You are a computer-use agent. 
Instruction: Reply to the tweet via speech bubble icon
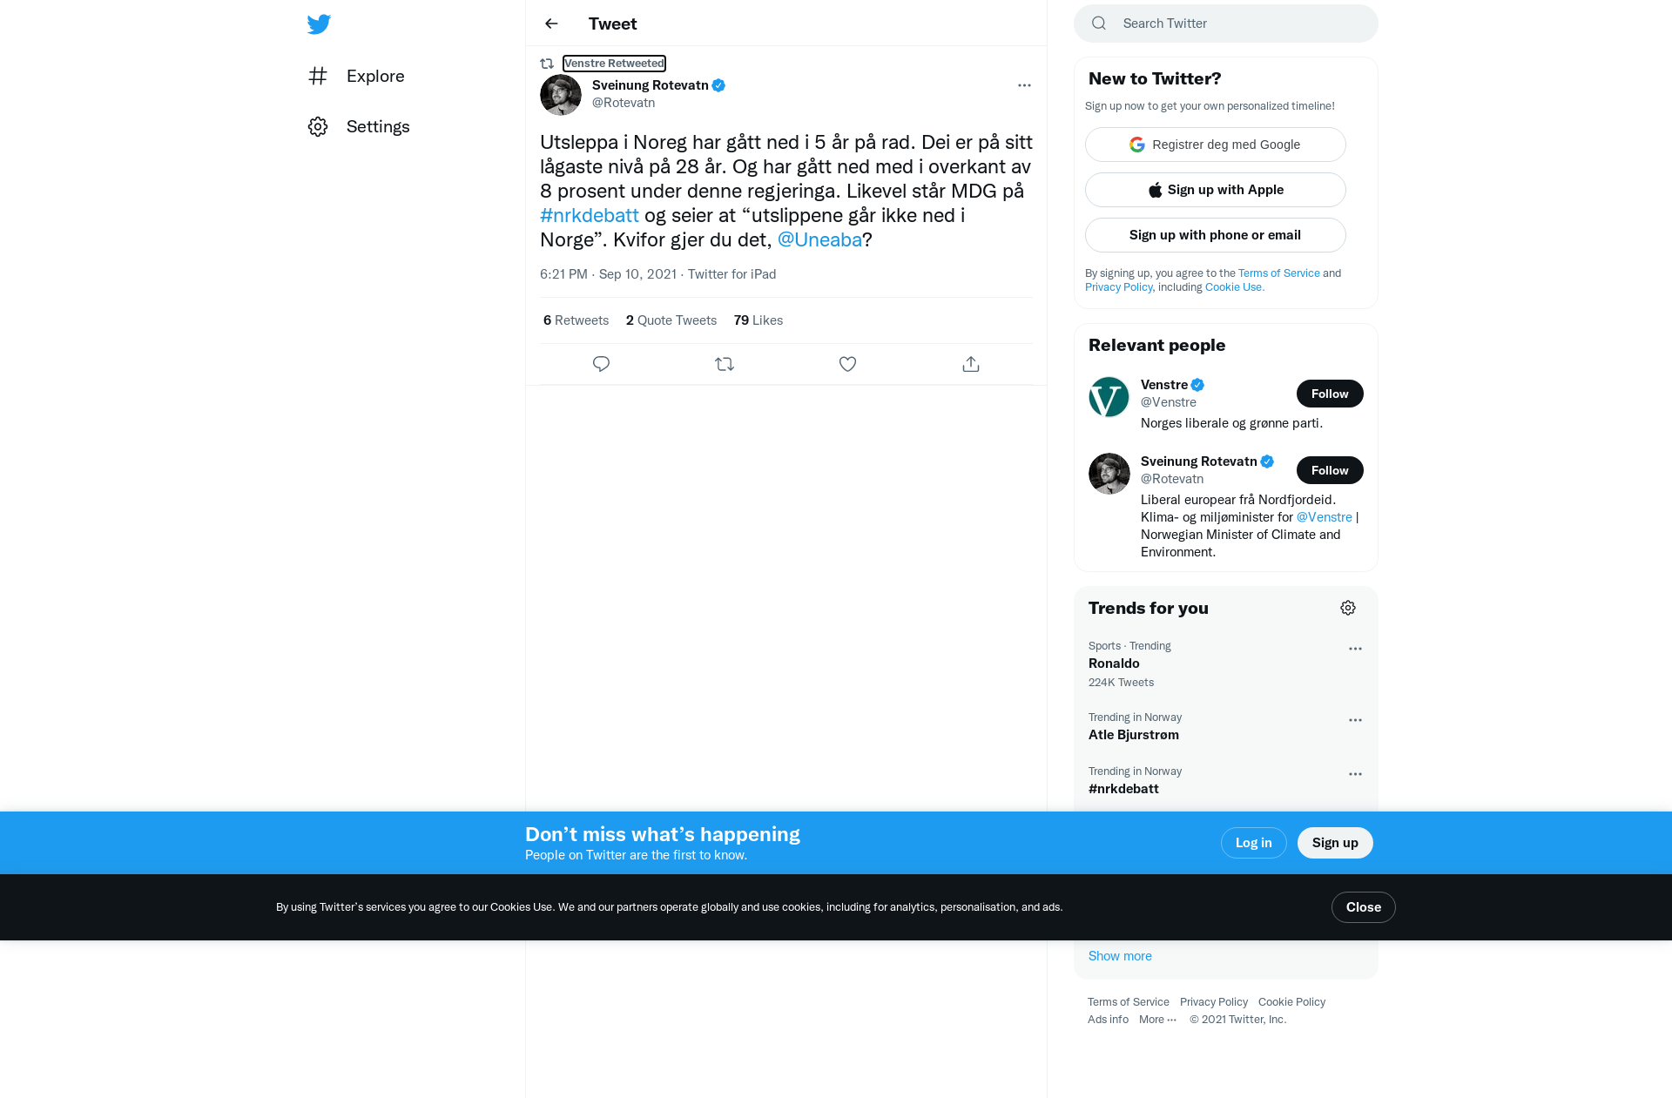coord(601,364)
